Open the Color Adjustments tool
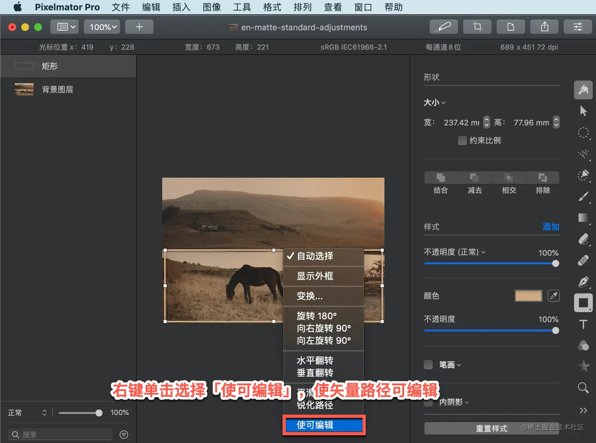Image resolution: width=596 pixels, height=443 pixels. [583, 346]
